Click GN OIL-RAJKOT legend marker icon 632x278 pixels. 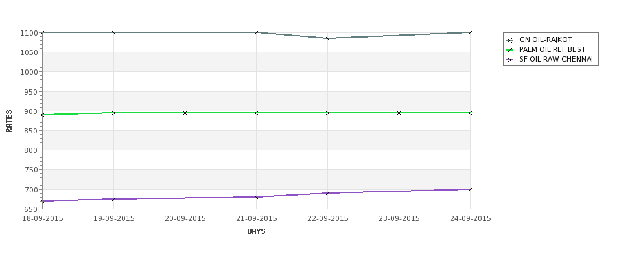(x=510, y=40)
